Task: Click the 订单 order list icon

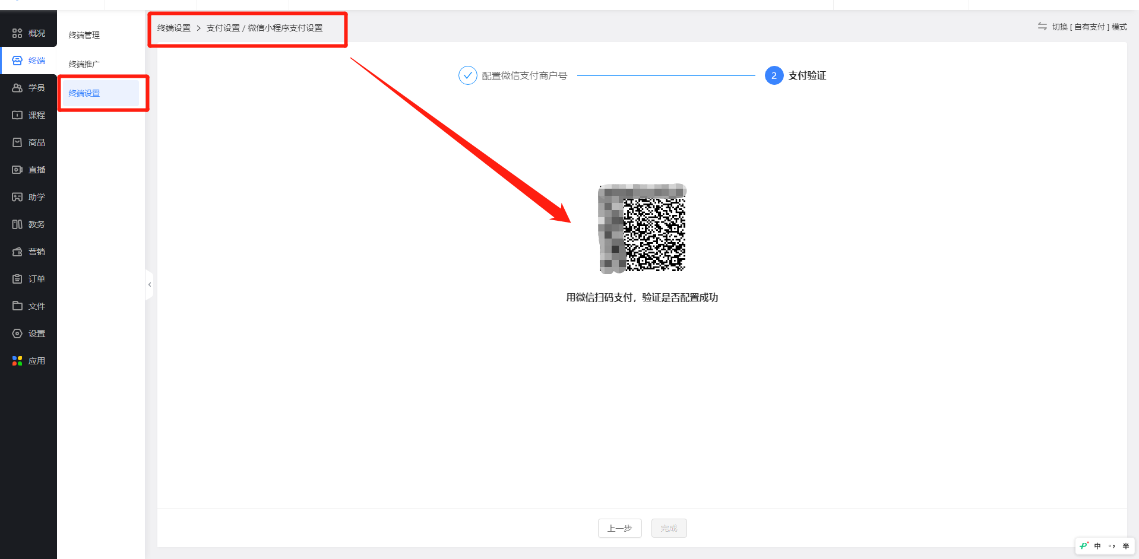Action: click(17, 279)
